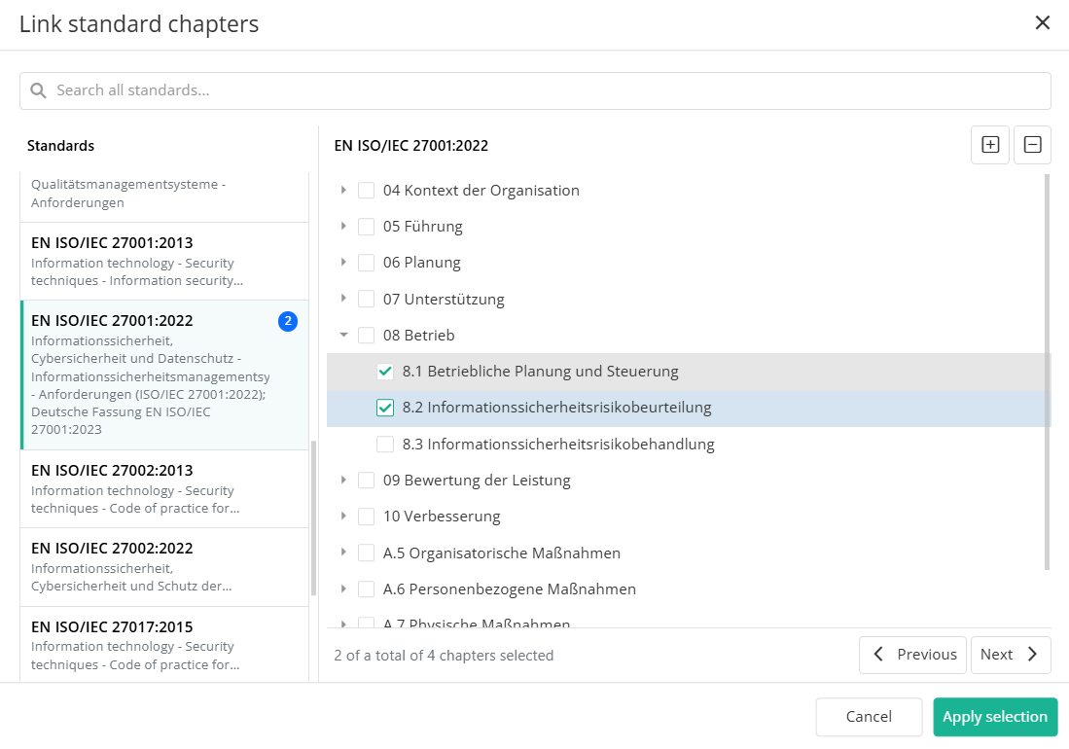
Task: Uncheck 8.1 Betriebliche Planung und Steuerung
Action: 385,372
